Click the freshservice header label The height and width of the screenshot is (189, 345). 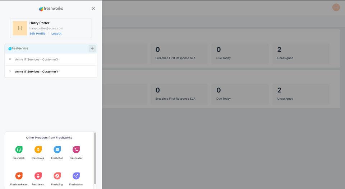pyautogui.click(x=20, y=48)
